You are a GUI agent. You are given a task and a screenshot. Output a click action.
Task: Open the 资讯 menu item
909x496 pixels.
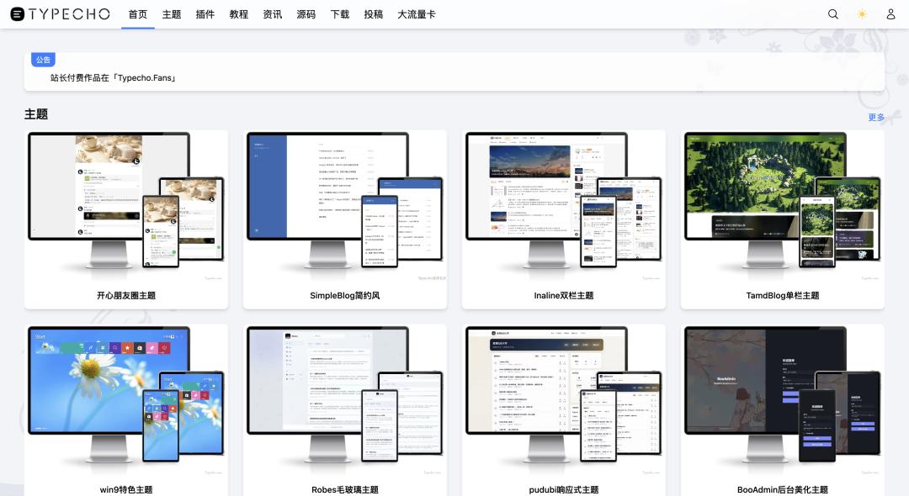pos(273,14)
